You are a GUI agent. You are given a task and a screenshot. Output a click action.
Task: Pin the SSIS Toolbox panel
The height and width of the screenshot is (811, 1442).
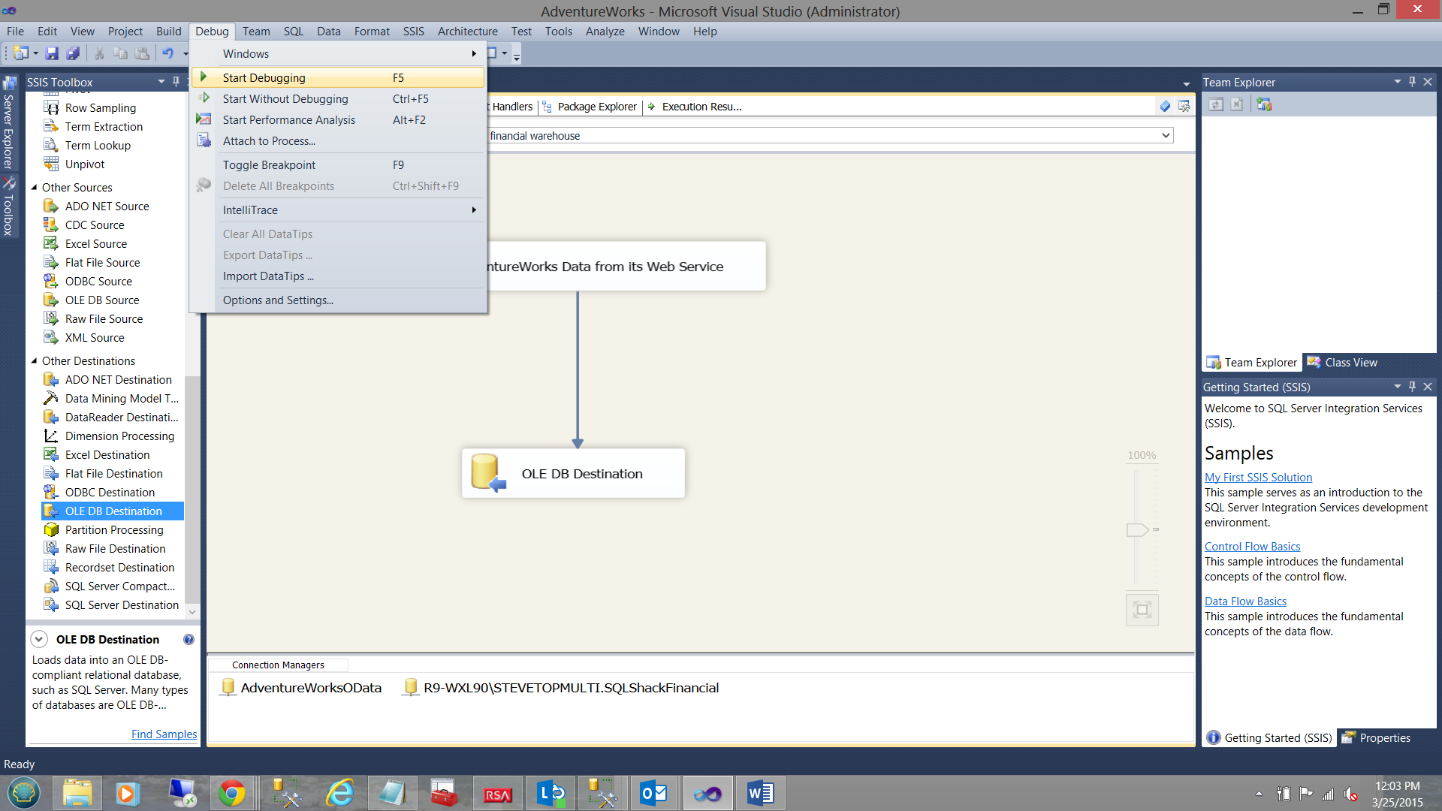tap(176, 82)
